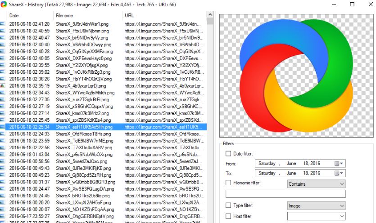This screenshot has height=223, width=376.
Task: Click the date 2016-06-18 01:43:04
Action: pyautogui.click(x=30, y=155)
